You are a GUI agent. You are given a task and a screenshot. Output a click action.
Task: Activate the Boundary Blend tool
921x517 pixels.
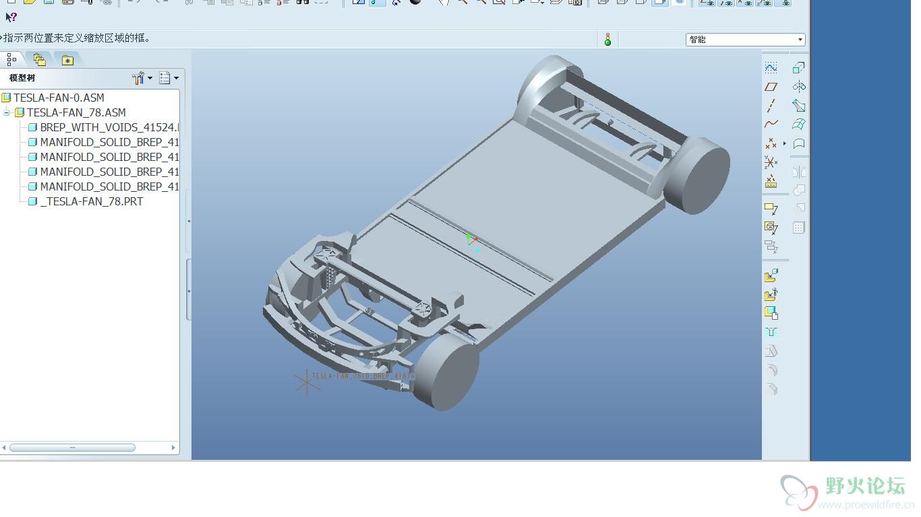click(799, 125)
